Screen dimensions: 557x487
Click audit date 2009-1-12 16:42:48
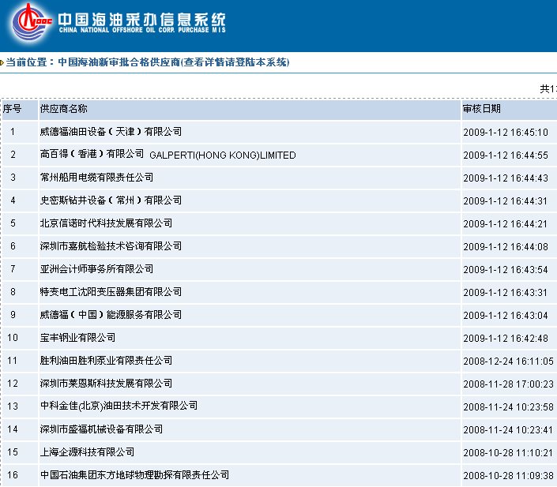pyautogui.click(x=506, y=339)
